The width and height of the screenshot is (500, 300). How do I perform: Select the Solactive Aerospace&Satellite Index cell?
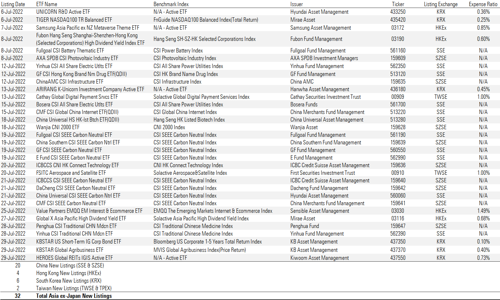point(190,173)
